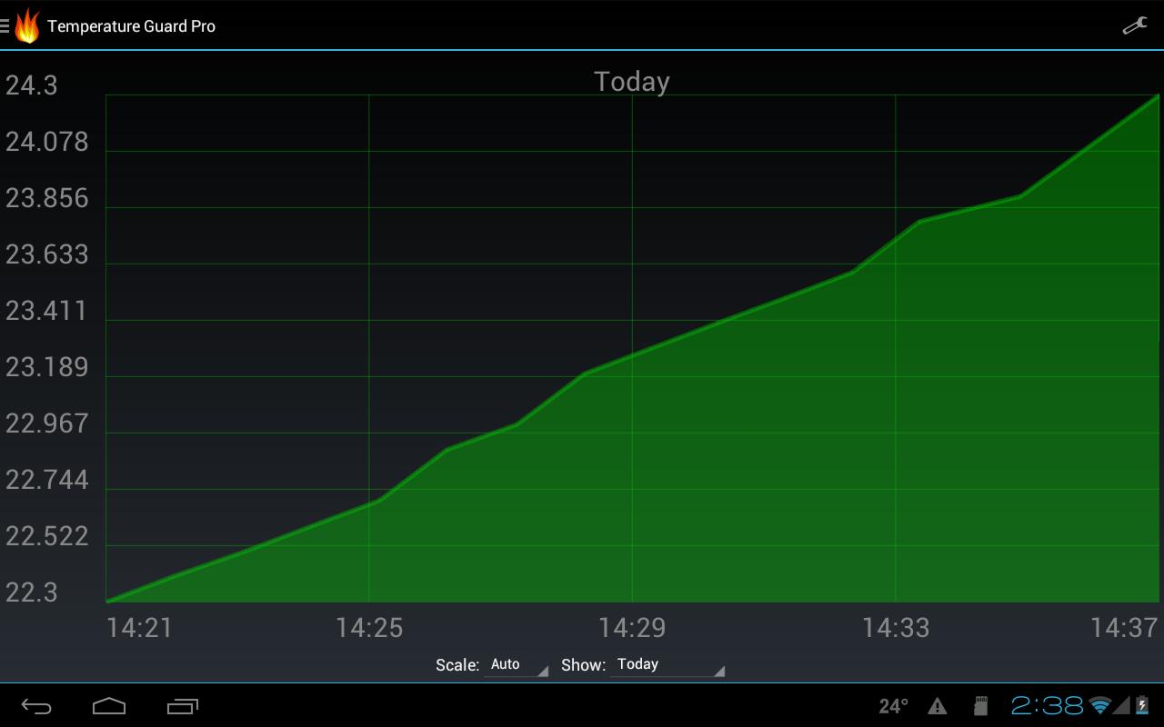Tap the SD card status icon
This screenshot has width=1164, height=727.
tap(980, 706)
